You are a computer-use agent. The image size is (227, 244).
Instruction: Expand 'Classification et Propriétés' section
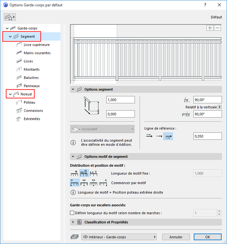(x=73, y=222)
